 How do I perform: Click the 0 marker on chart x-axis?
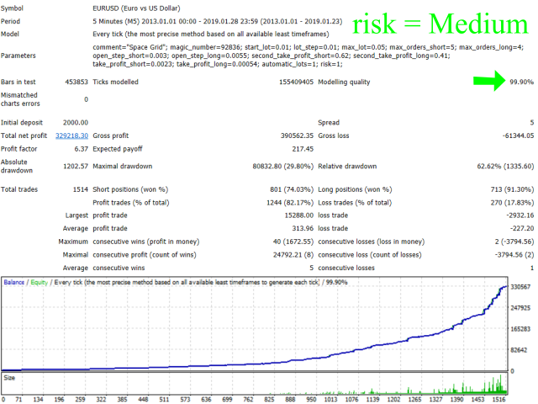pyautogui.click(x=6, y=399)
